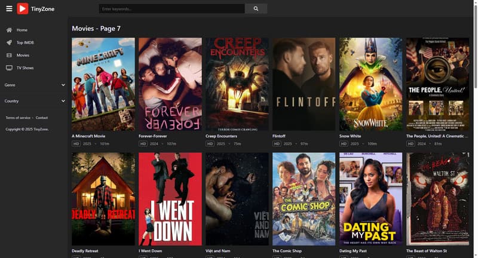Click the Movies film icon
The height and width of the screenshot is (258, 478).
point(9,55)
